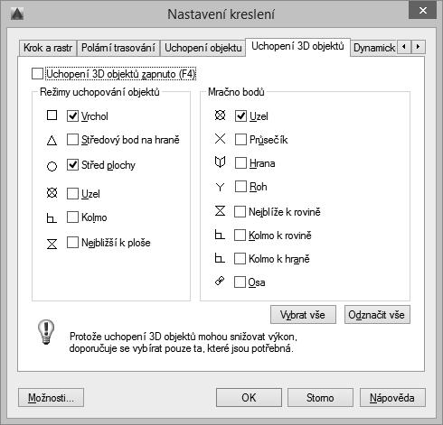Click the Osa axis icon
Screen dimensions: 443x425
coord(220,281)
